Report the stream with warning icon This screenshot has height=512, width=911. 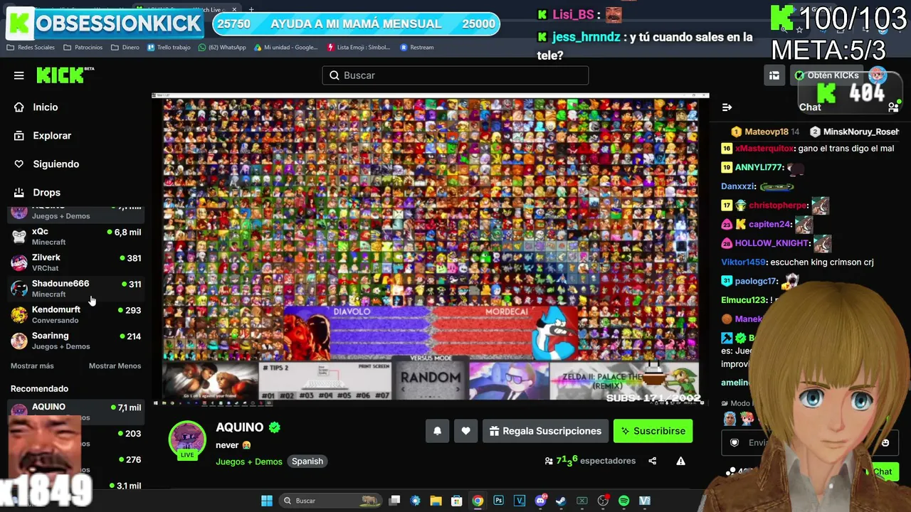click(680, 461)
